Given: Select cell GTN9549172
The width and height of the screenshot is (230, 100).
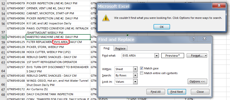Looking at the screenshot, I should (16, 89).
